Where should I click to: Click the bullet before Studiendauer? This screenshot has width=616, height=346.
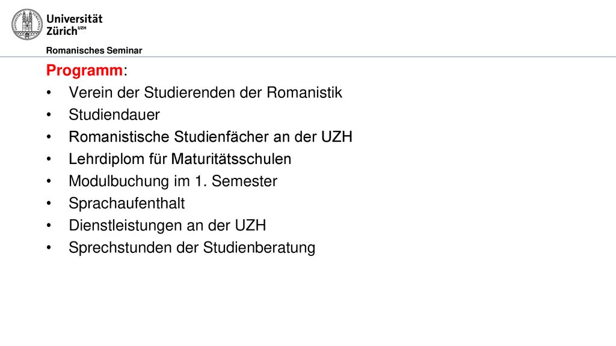(x=49, y=115)
